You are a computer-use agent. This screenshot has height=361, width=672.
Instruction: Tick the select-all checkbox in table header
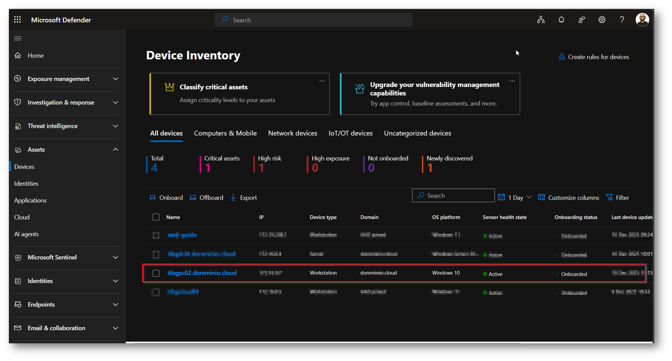[156, 217]
